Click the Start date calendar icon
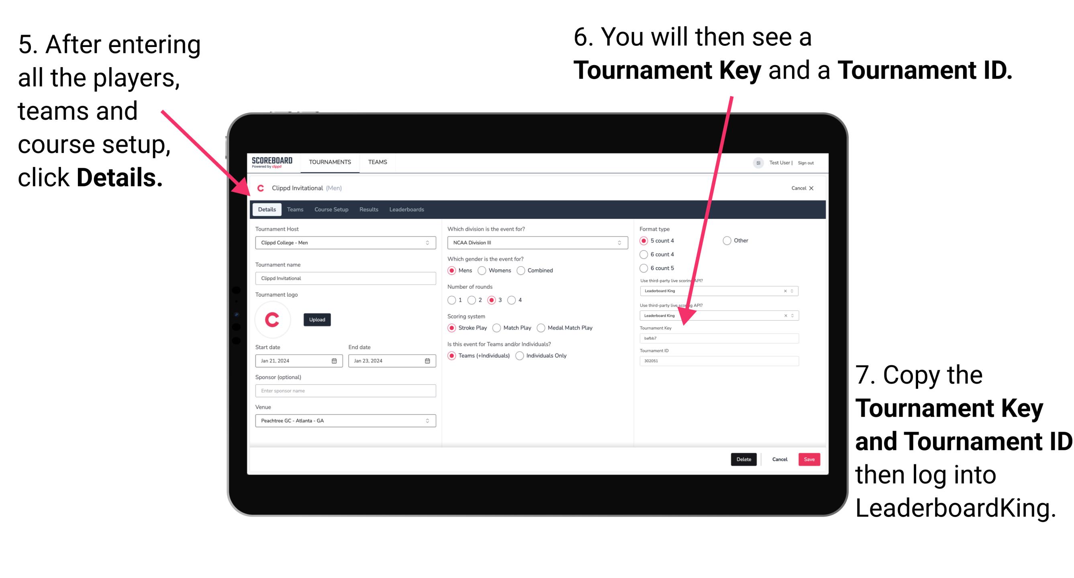1074x578 pixels. pos(335,360)
